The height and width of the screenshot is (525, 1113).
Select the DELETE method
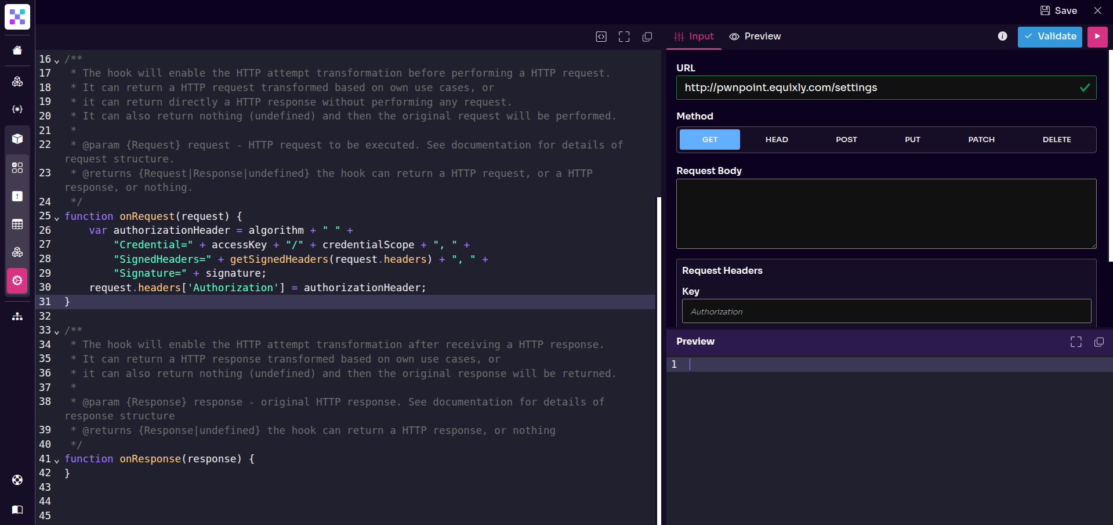point(1057,140)
